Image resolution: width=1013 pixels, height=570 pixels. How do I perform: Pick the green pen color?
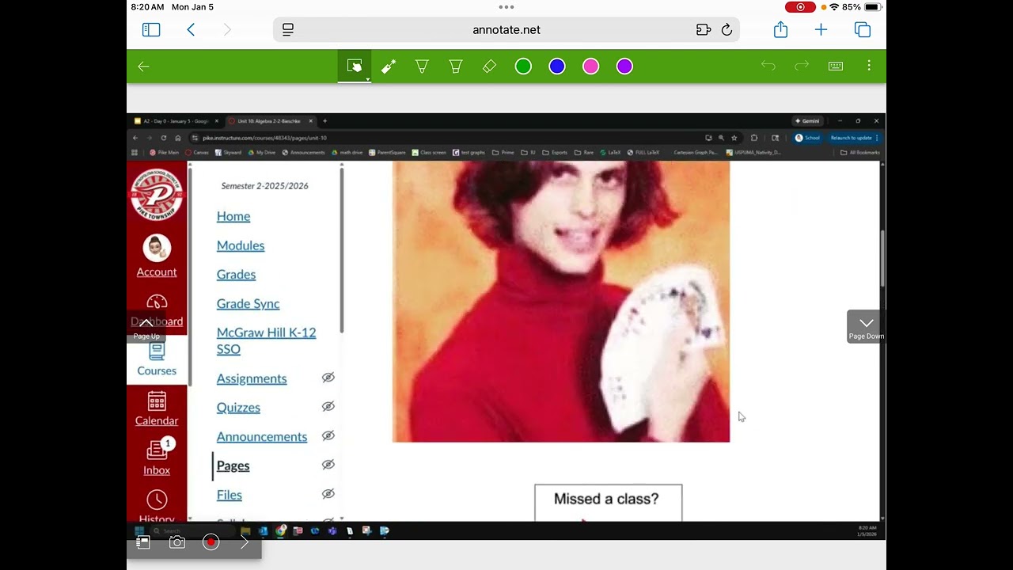tap(523, 66)
